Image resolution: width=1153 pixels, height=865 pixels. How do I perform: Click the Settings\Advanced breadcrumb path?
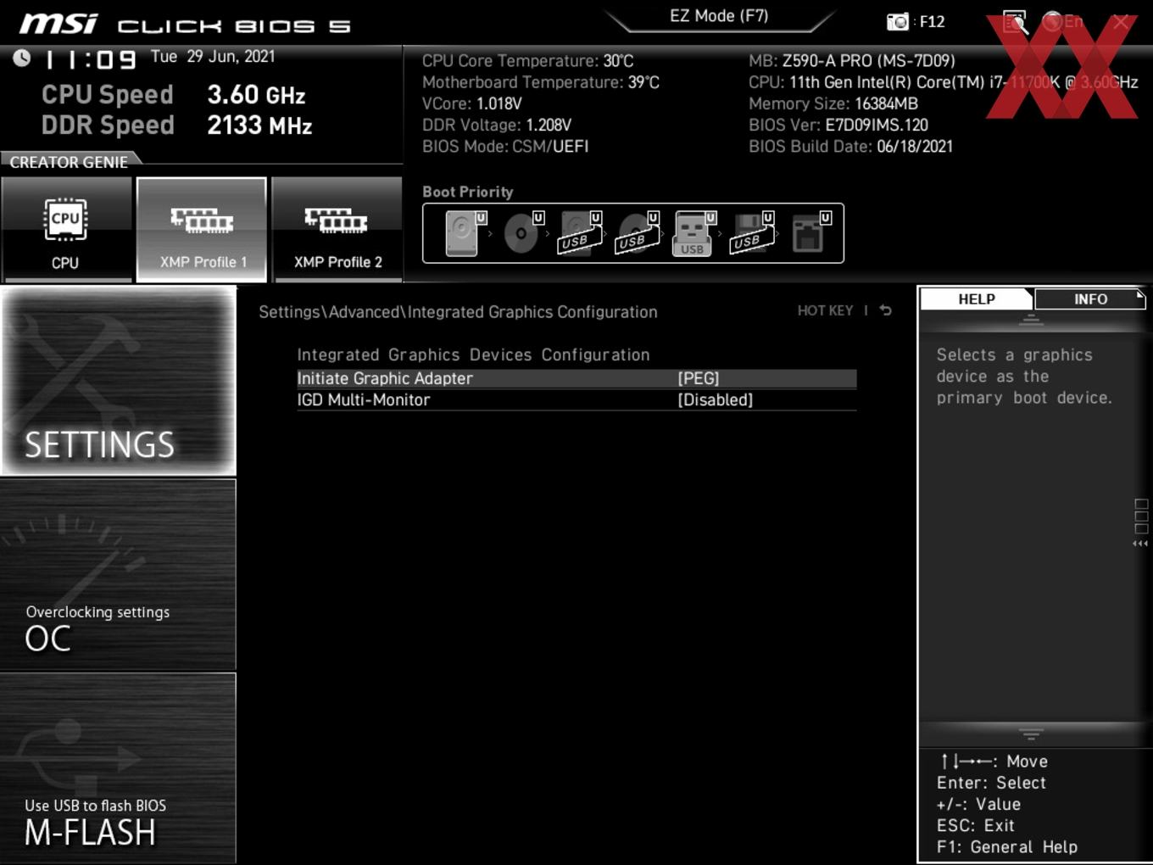(x=458, y=312)
